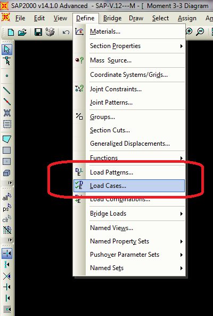The height and width of the screenshot is (316, 213).
Task: Open Load Patterns dialog
Action: [129, 172]
